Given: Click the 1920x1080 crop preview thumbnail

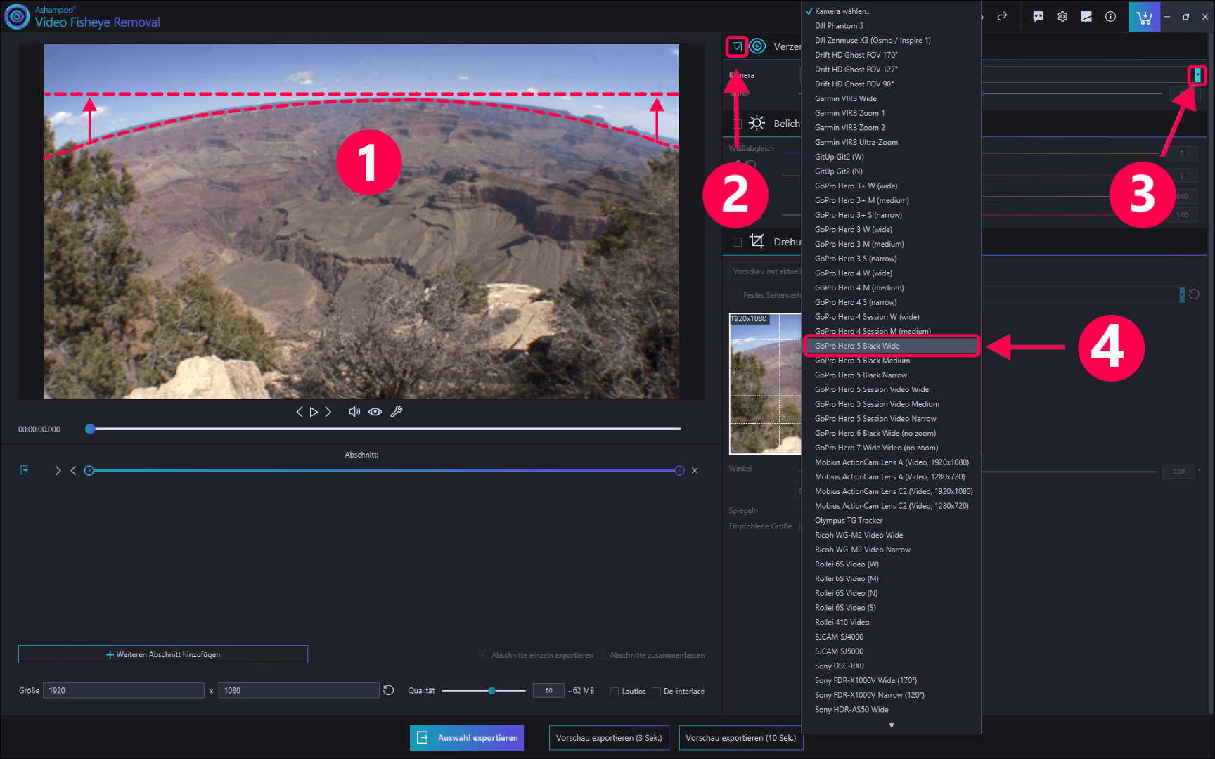Looking at the screenshot, I should point(765,384).
